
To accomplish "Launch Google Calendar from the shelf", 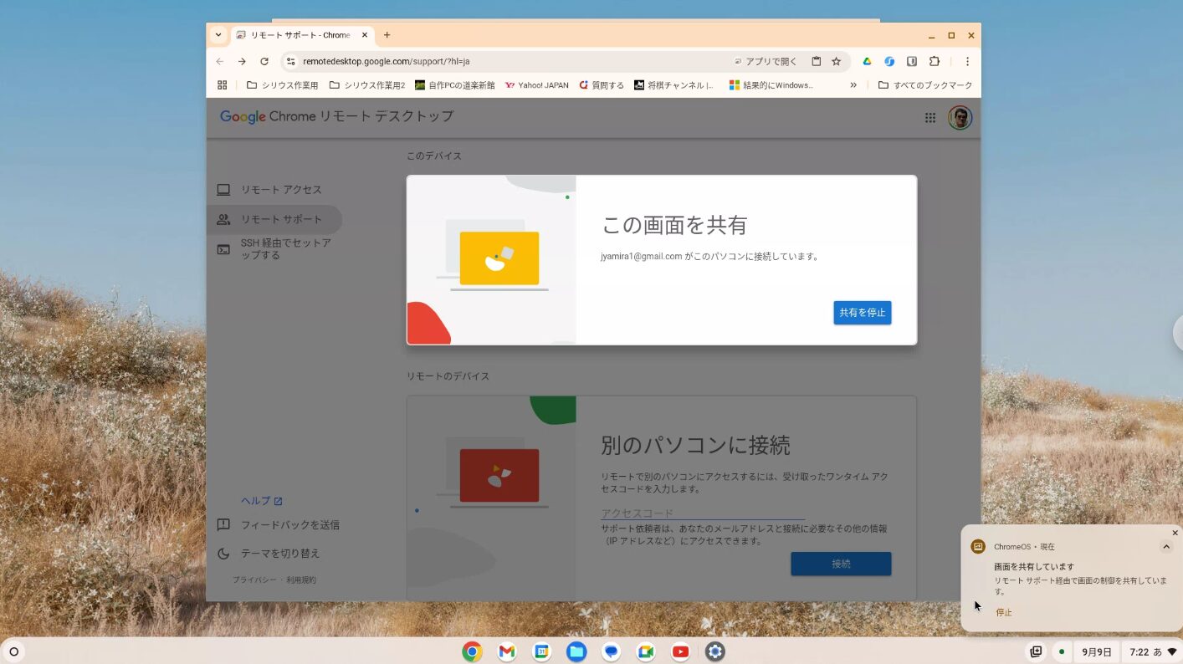I will coord(541,651).
